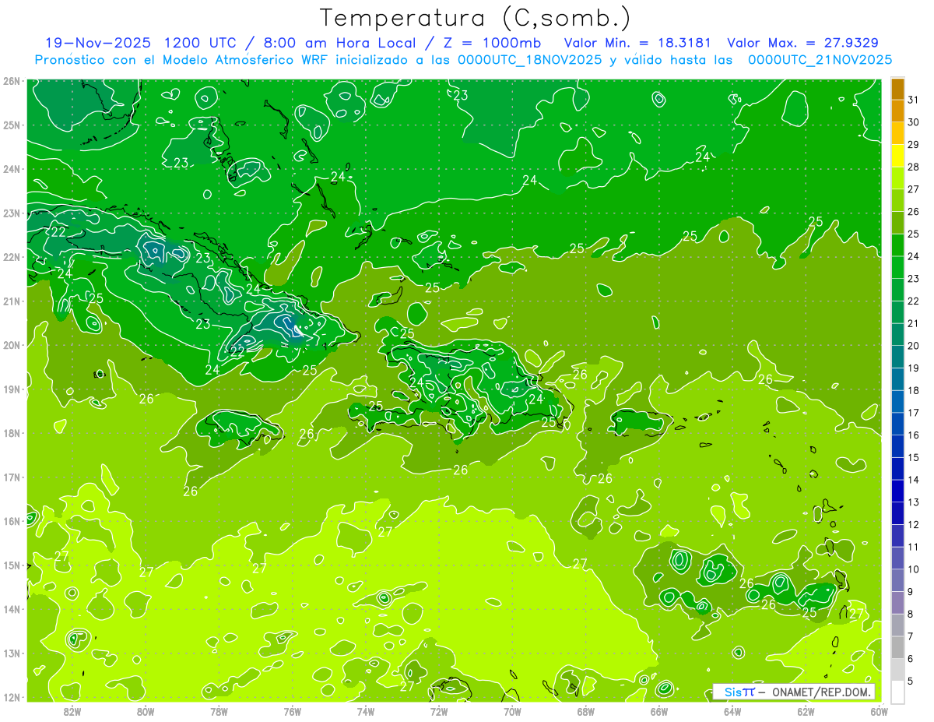934x722 pixels.
Task: Click the '8:00 am Hora Local' text
Action: pyautogui.click(x=342, y=43)
